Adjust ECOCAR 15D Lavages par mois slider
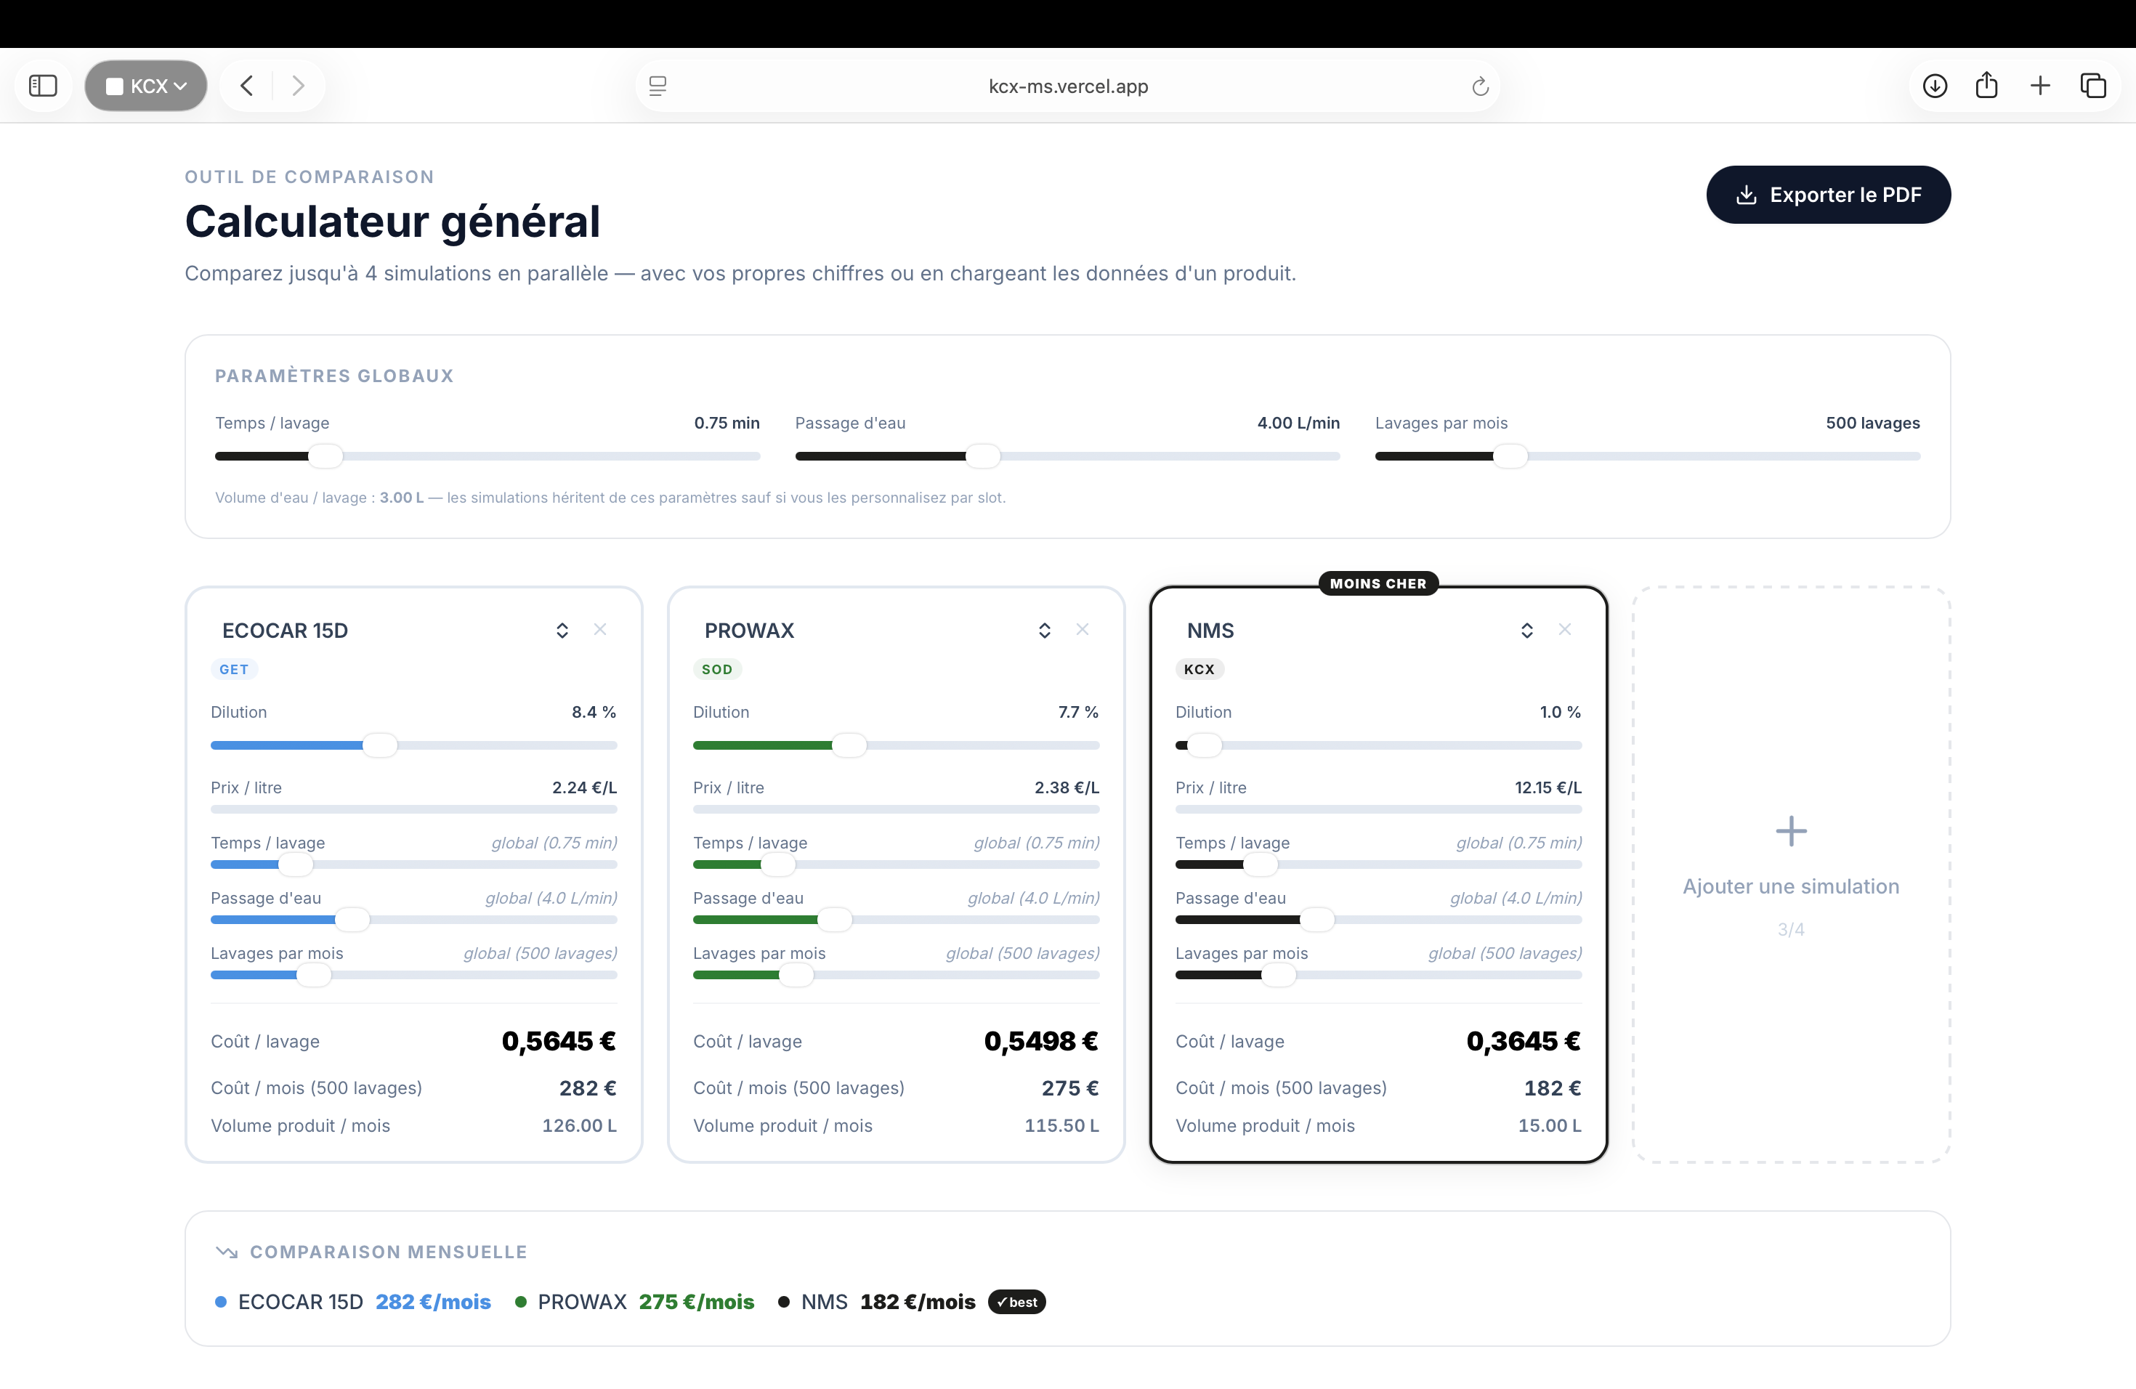Screen dimensions: 2136x1389 click(413, 976)
